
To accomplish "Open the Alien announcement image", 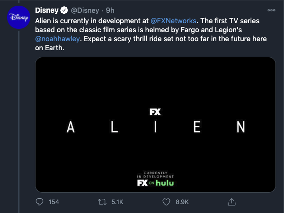I will coord(155,124).
